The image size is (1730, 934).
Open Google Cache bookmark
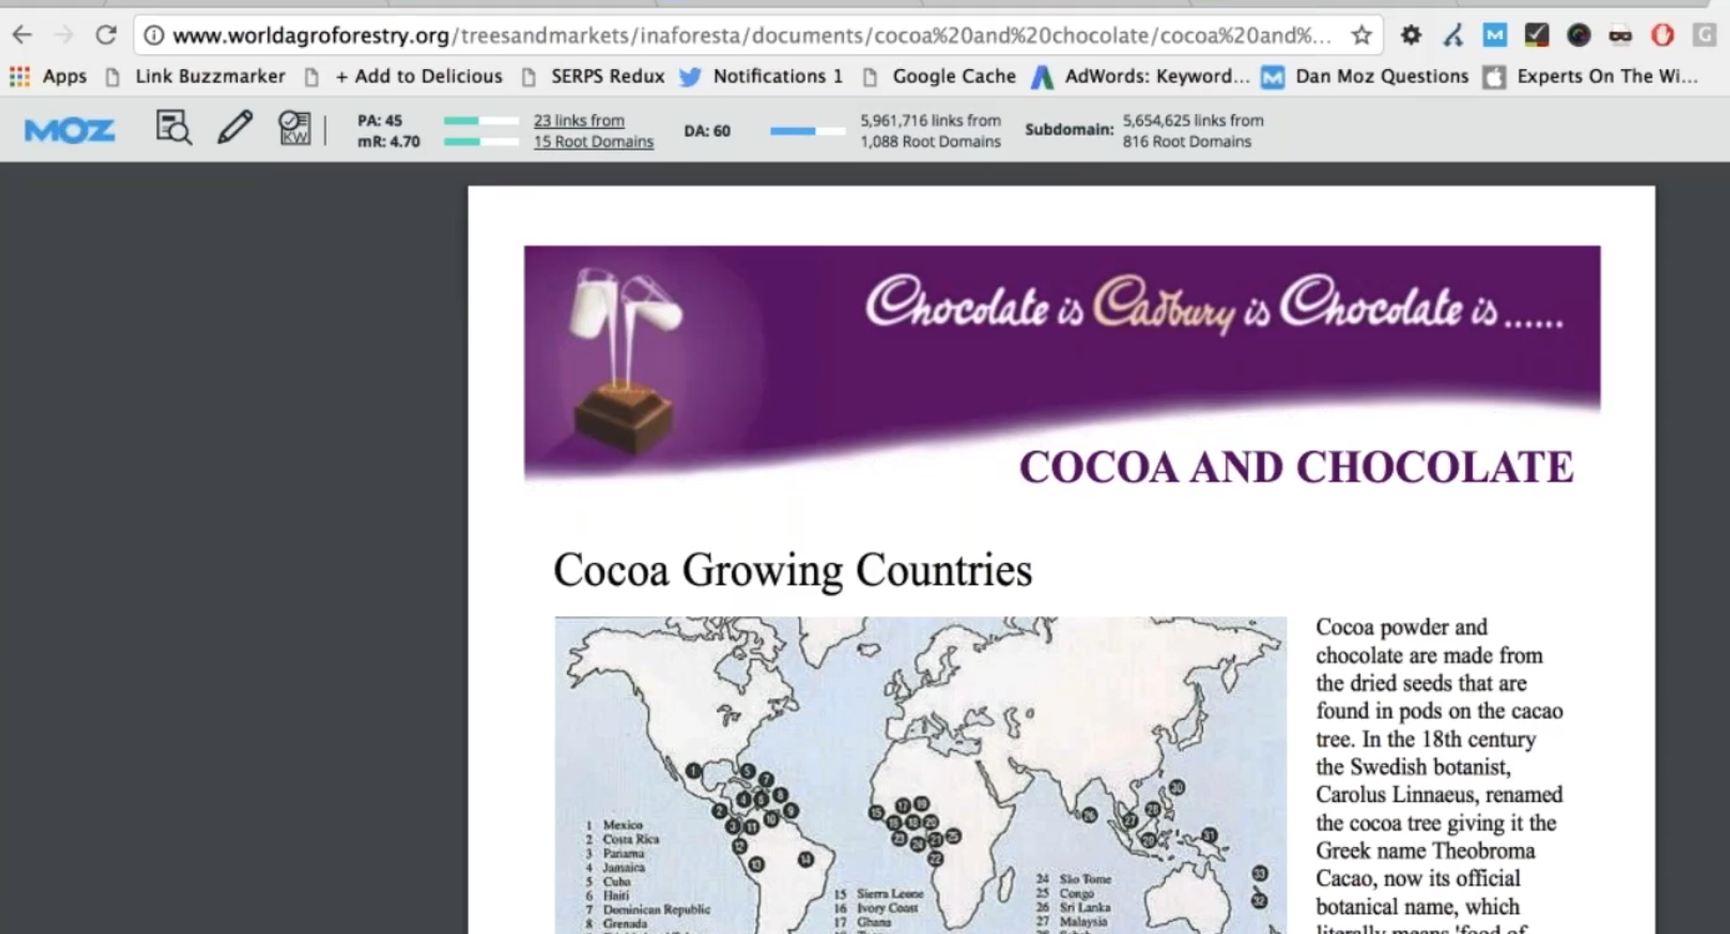tap(938, 77)
